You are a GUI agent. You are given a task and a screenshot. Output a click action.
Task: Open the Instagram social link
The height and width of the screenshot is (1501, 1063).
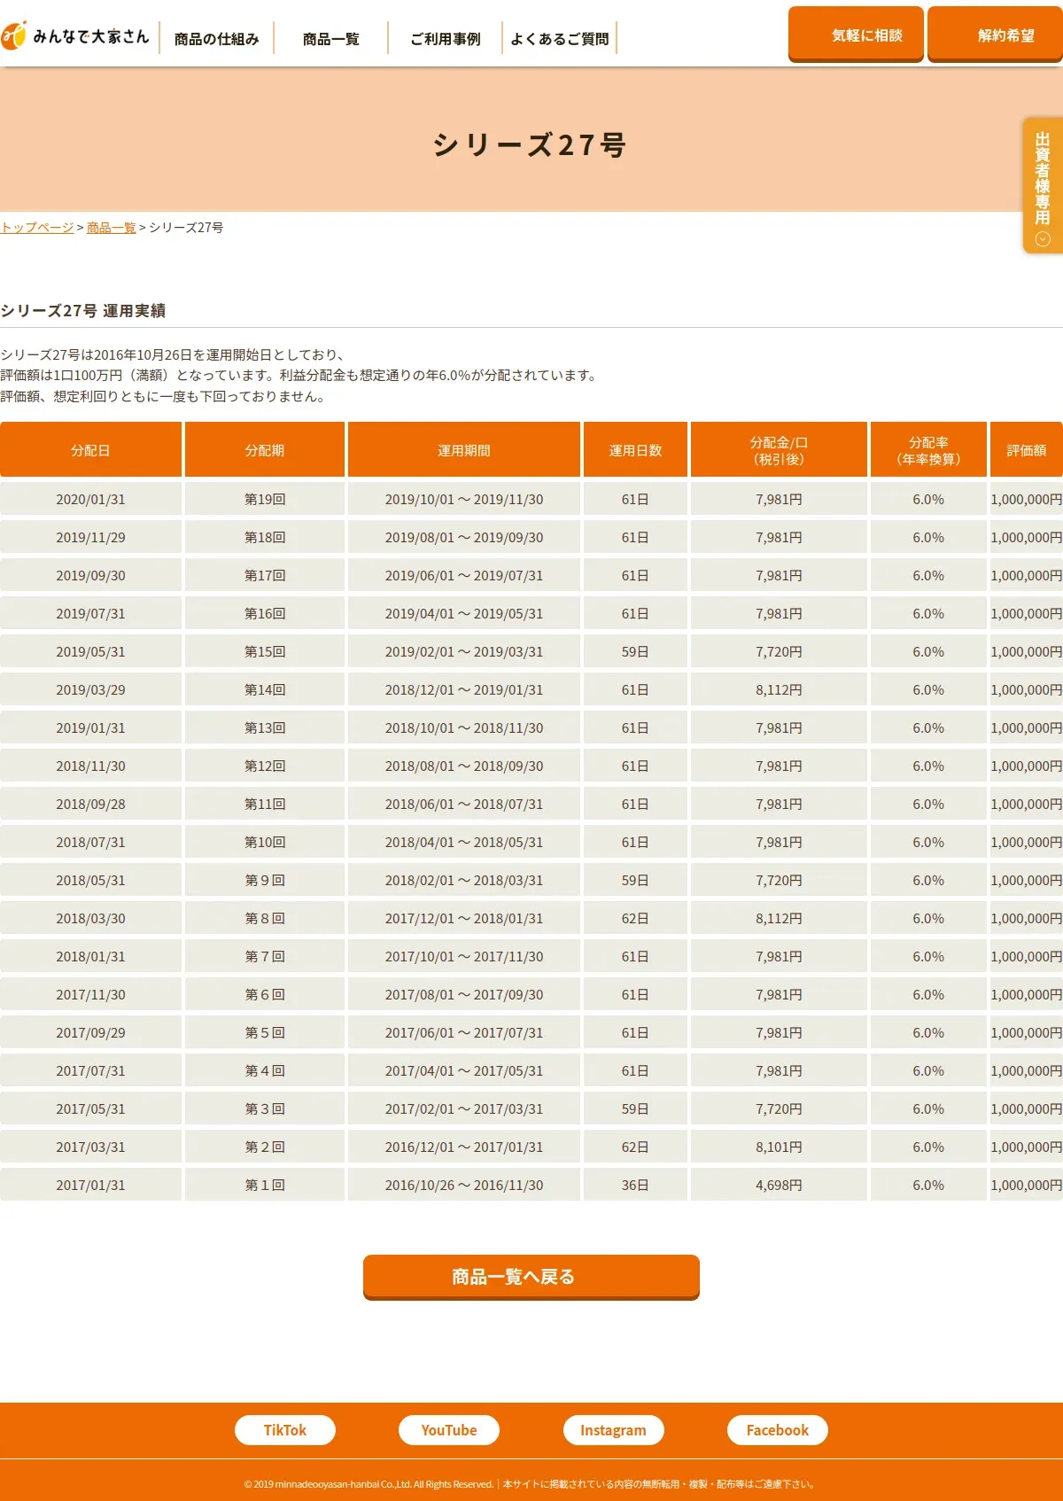tap(613, 1430)
